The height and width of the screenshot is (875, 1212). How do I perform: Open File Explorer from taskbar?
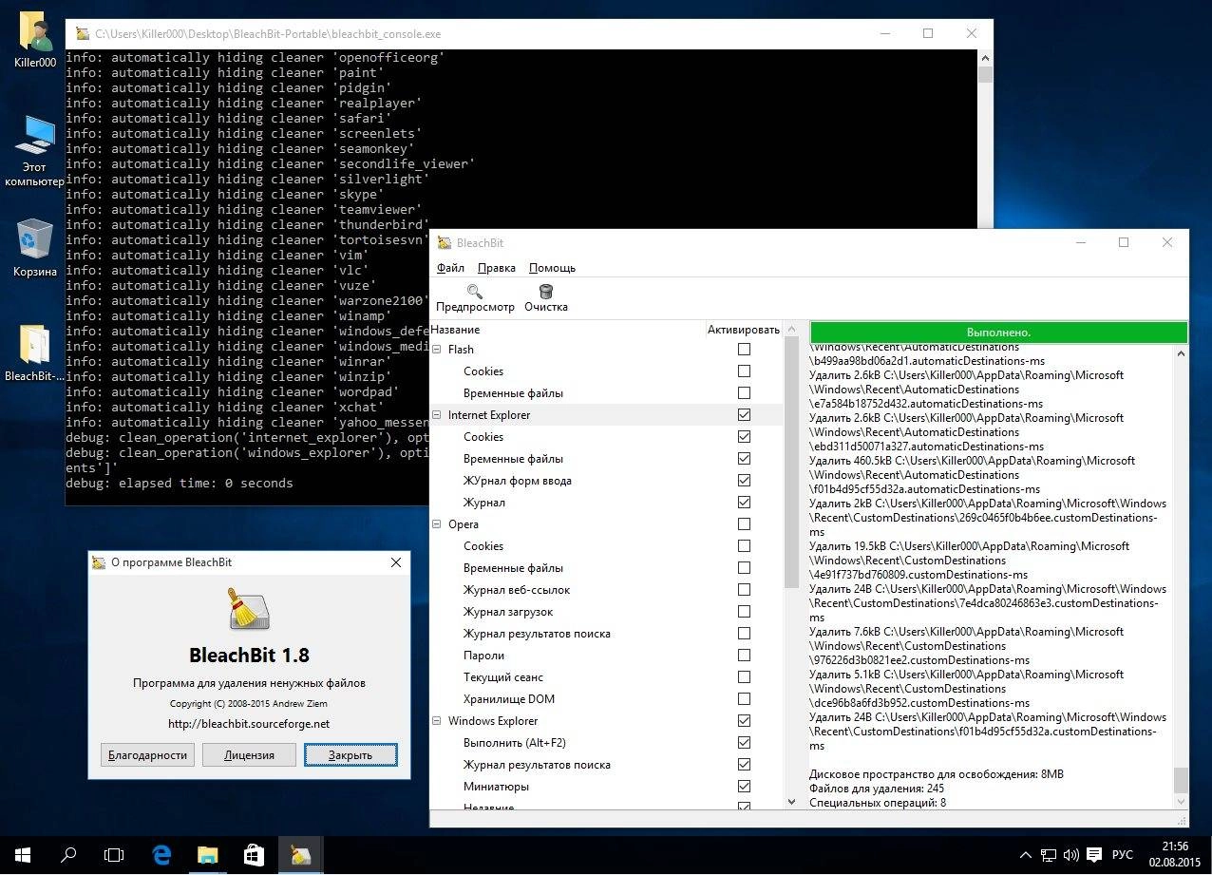[x=208, y=855]
